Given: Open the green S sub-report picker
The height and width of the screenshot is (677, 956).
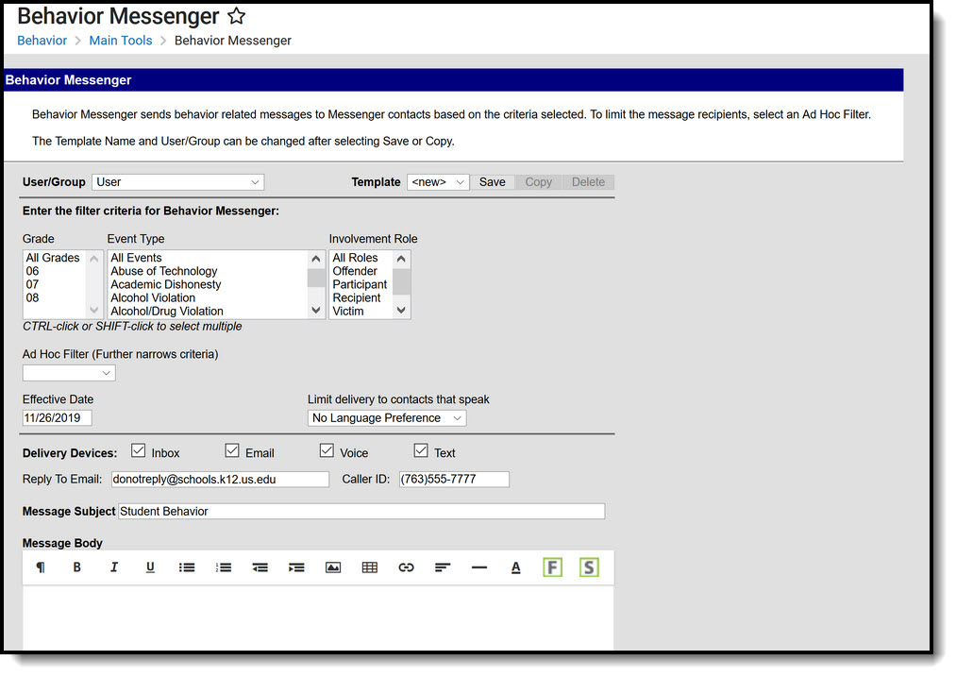Looking at the screenshot, I should [x=589, y=567].
